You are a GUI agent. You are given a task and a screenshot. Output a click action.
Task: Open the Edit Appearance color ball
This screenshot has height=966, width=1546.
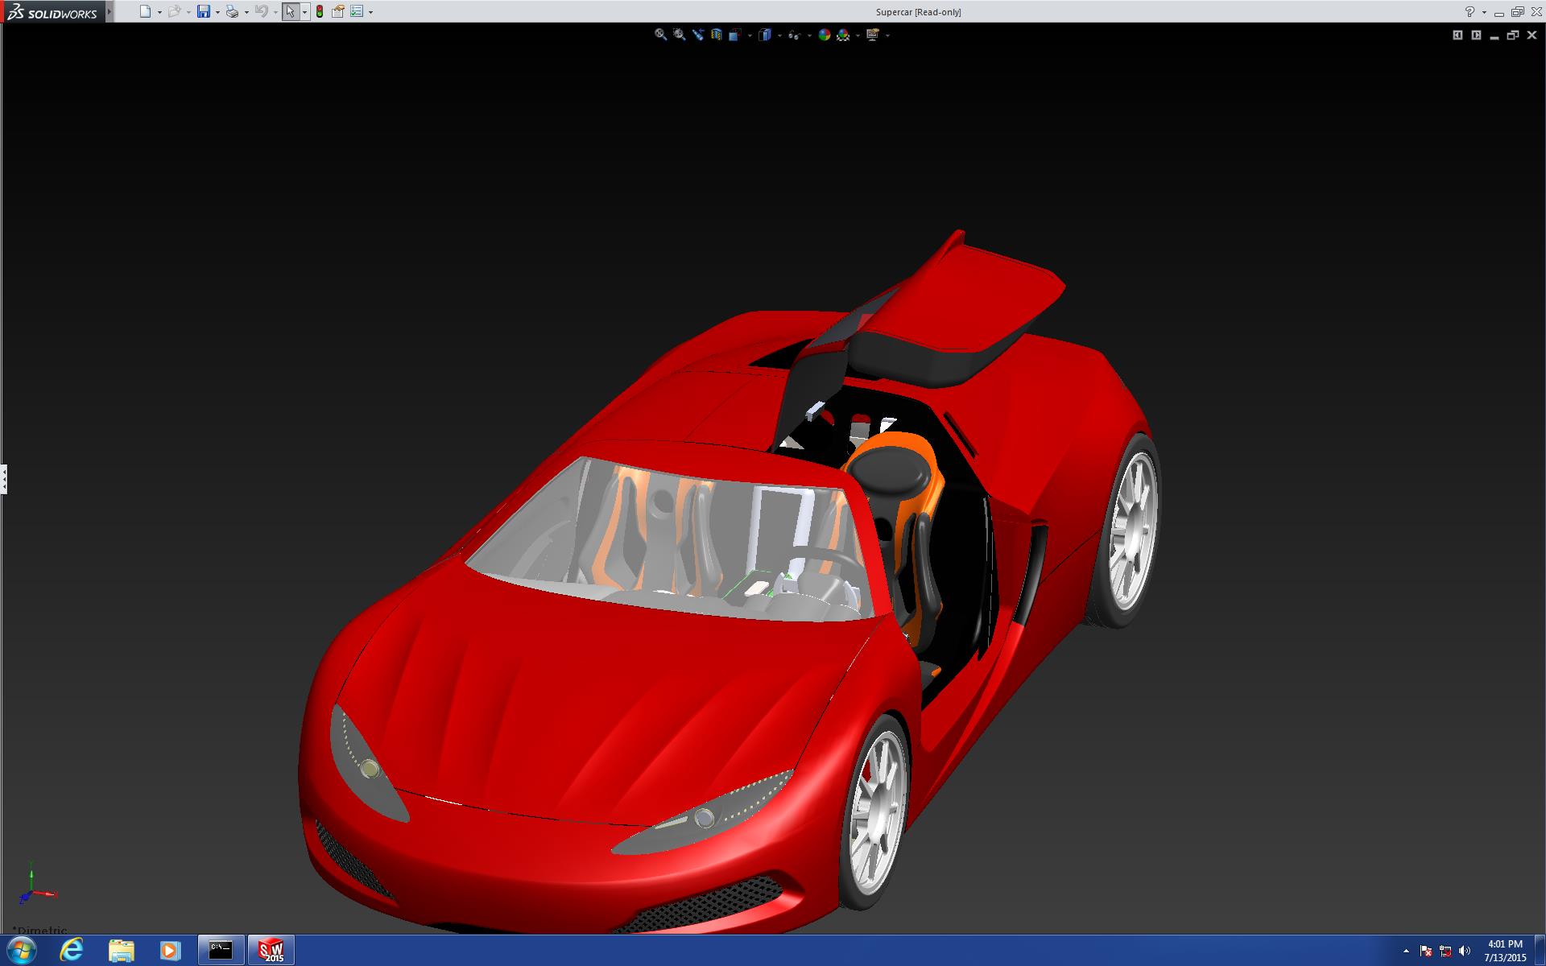point(824,35)
